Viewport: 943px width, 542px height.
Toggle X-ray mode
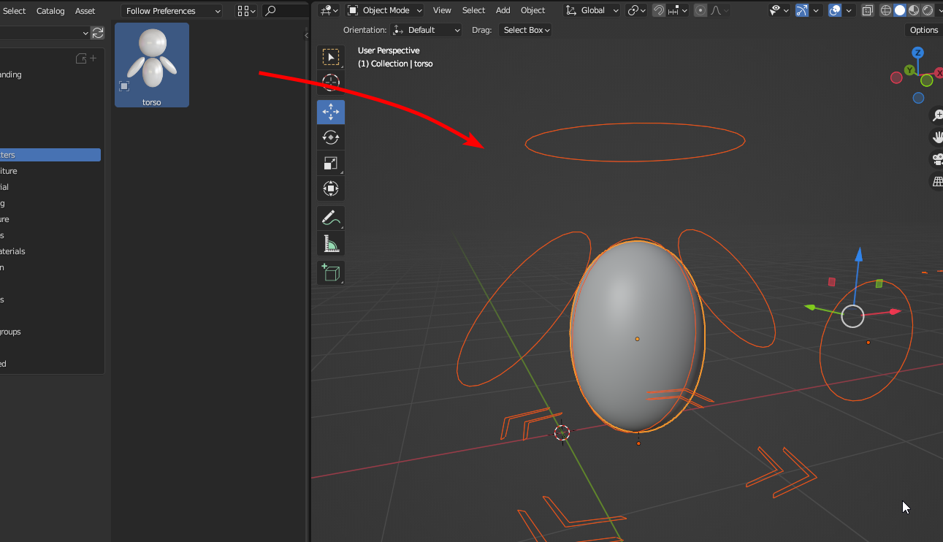(x=868, y=10)
